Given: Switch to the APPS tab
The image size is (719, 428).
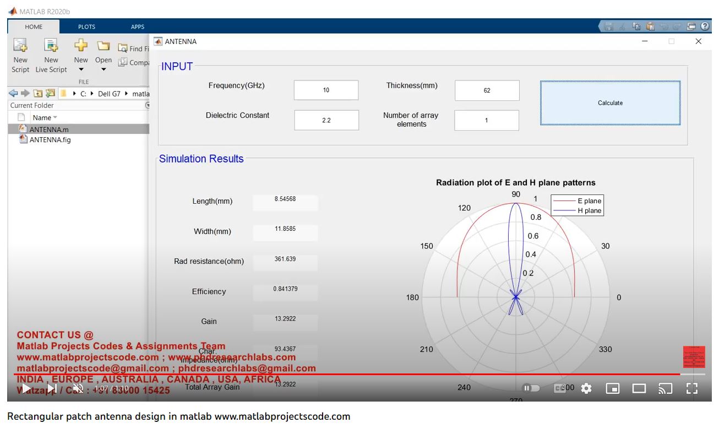Looking at the screenshot, I should (138, 26).
